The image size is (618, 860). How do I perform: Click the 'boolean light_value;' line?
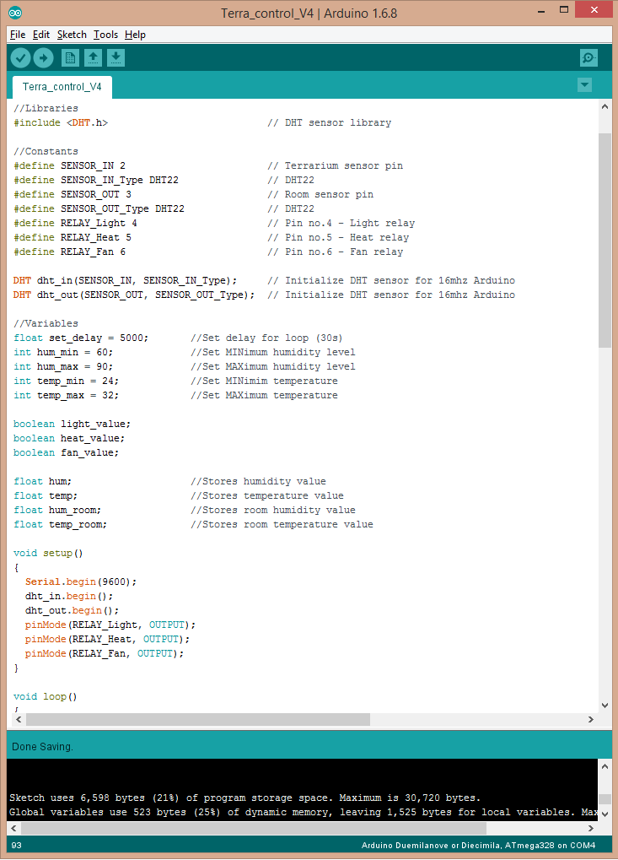tap(73, 424)
